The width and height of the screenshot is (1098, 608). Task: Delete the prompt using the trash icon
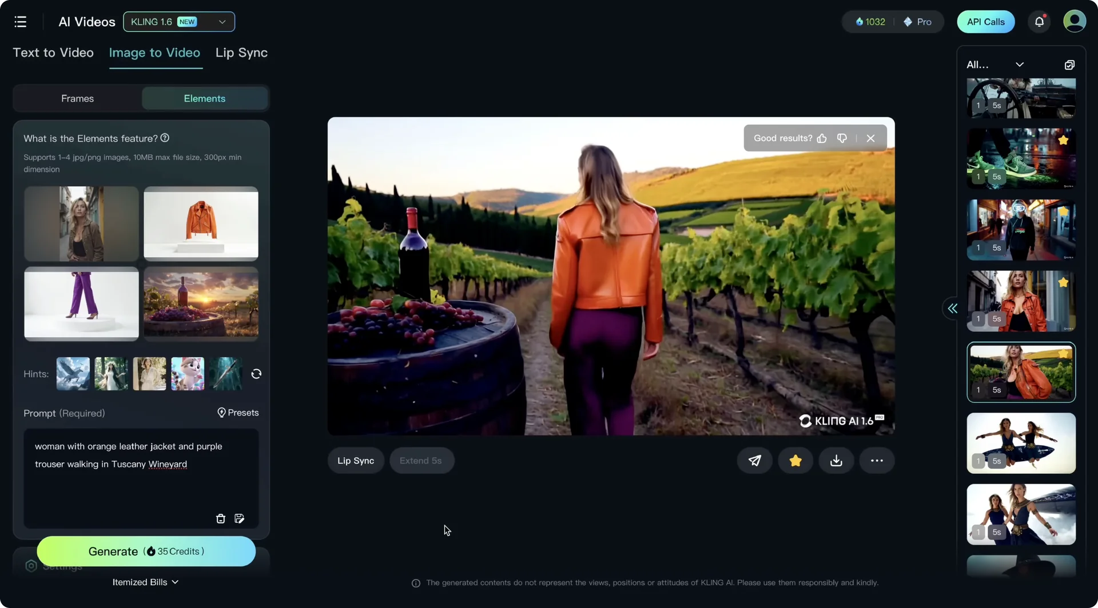pos(221,518)
